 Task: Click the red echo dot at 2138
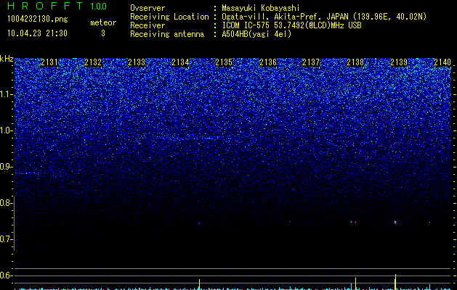355,222
